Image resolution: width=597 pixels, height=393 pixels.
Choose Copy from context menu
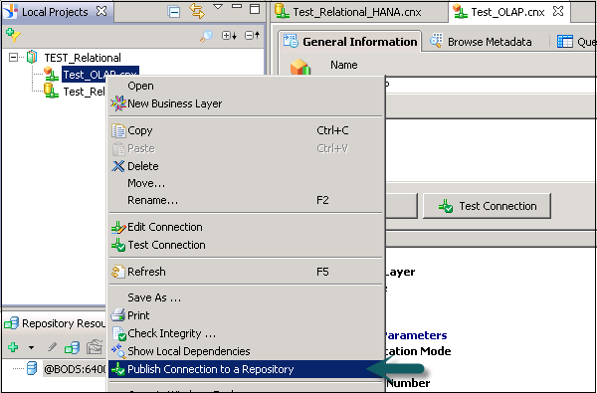(x=246, y=130)
